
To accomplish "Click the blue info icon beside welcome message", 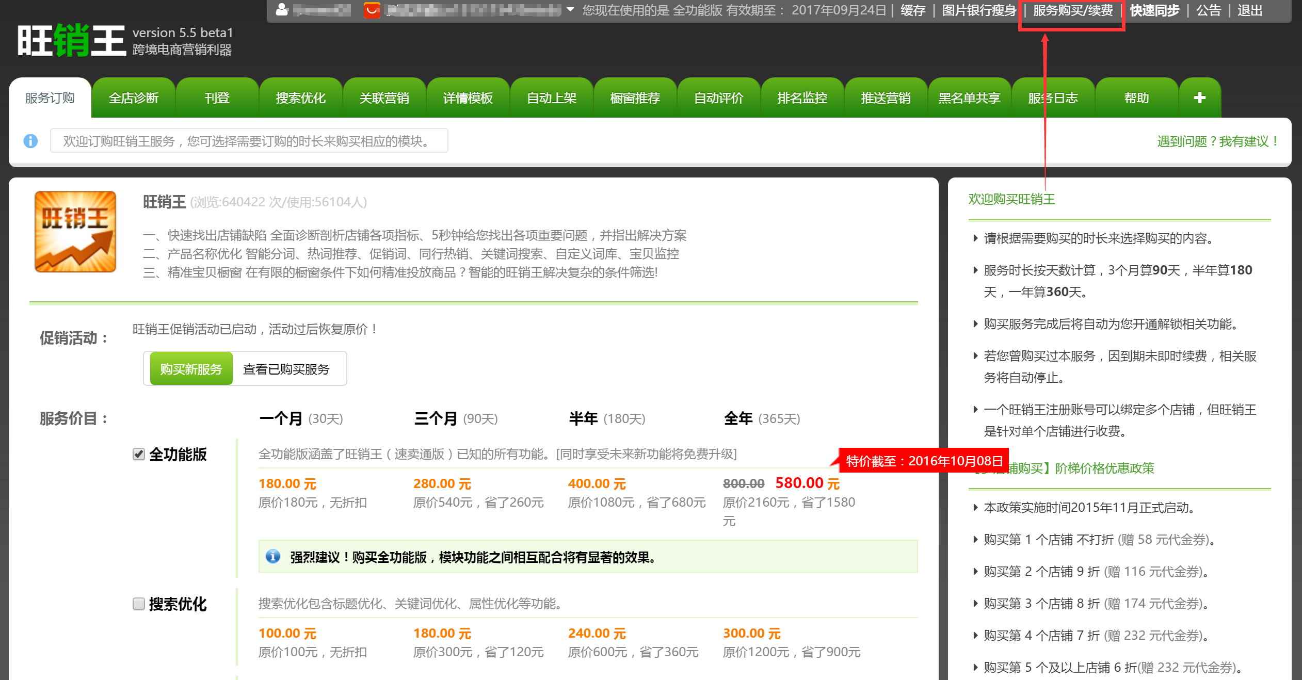I will coord(30,141).
